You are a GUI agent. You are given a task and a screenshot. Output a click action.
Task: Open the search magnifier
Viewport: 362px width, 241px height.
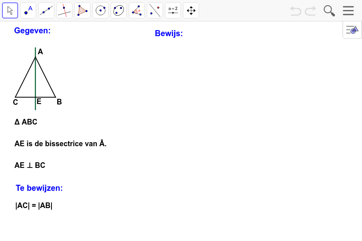[329, 11]
